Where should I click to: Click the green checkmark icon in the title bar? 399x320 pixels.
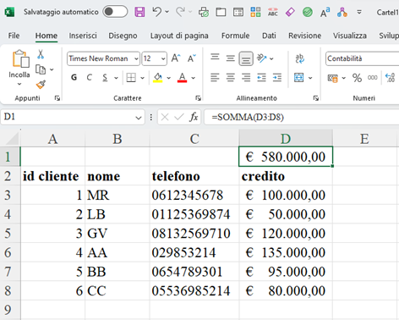tap(308, 12)
